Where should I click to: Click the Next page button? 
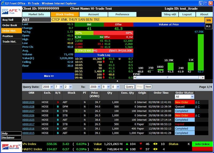[148, 87]
